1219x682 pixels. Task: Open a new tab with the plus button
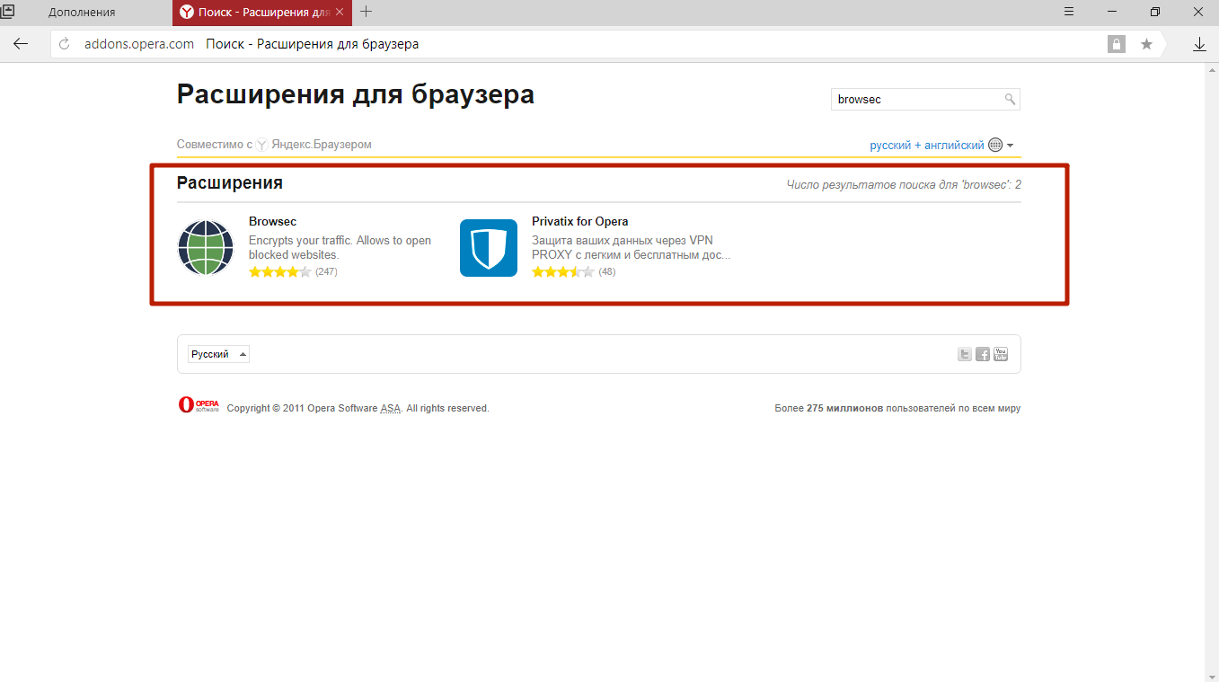pos(367,12)
